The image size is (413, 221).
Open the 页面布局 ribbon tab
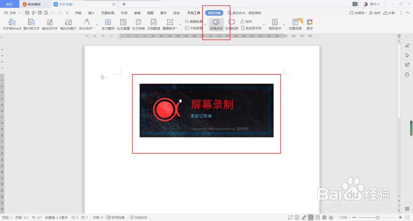point(108,13)
